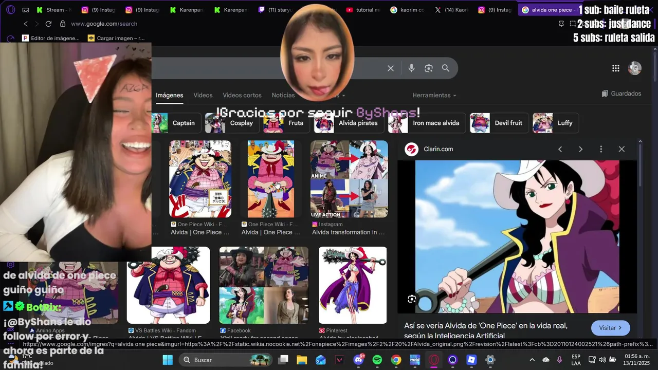Reload the Google search page

coord(48,24)
